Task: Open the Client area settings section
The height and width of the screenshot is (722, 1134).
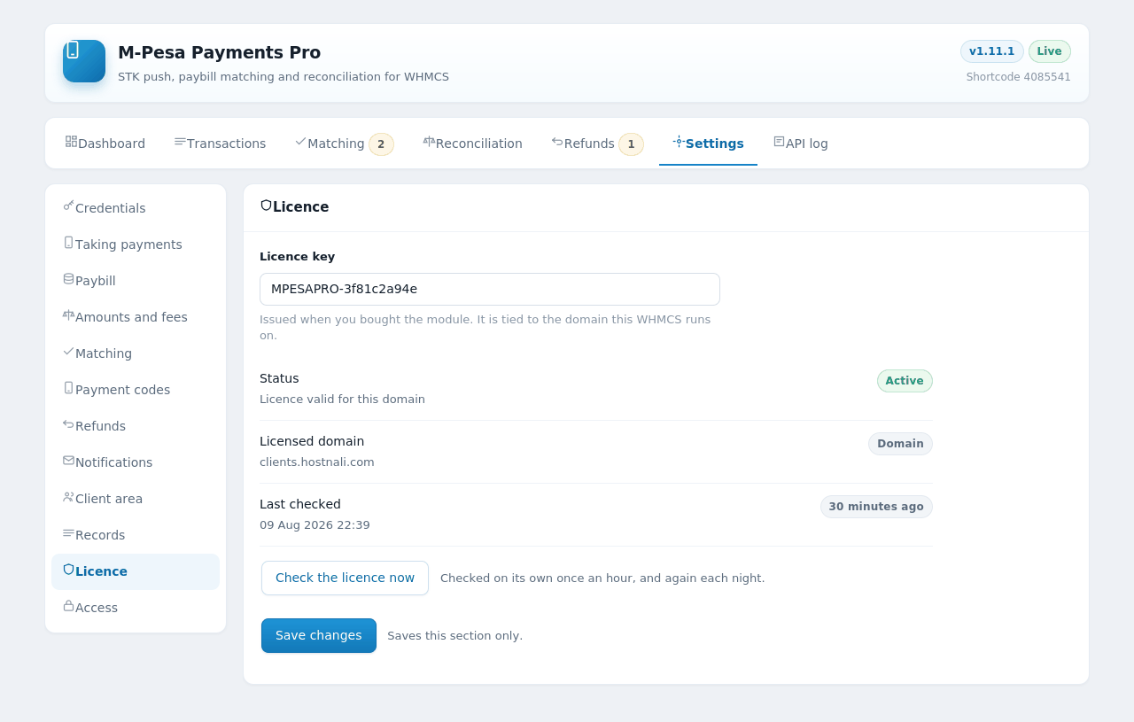Action: coord(136,499)
